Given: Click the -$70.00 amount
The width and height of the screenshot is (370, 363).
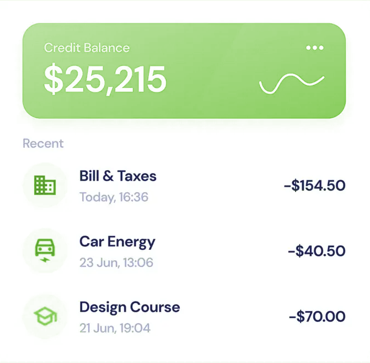Looking at the screenshot, I should pos(317,317).
